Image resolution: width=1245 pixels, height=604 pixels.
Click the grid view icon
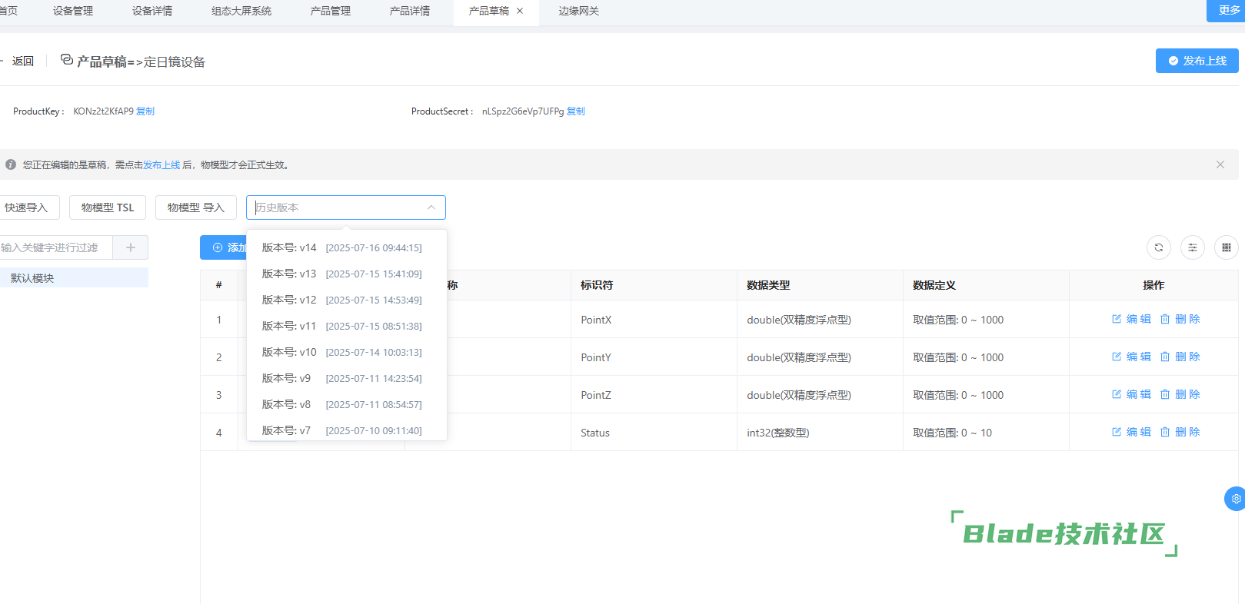point(1226,247)
